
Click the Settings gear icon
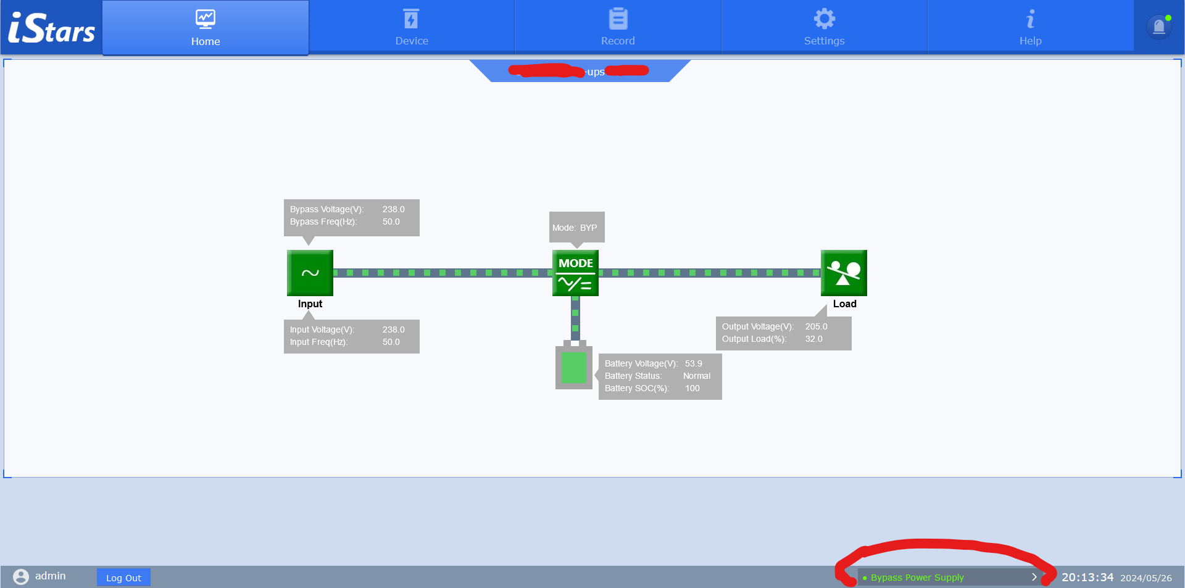point(824,19)
